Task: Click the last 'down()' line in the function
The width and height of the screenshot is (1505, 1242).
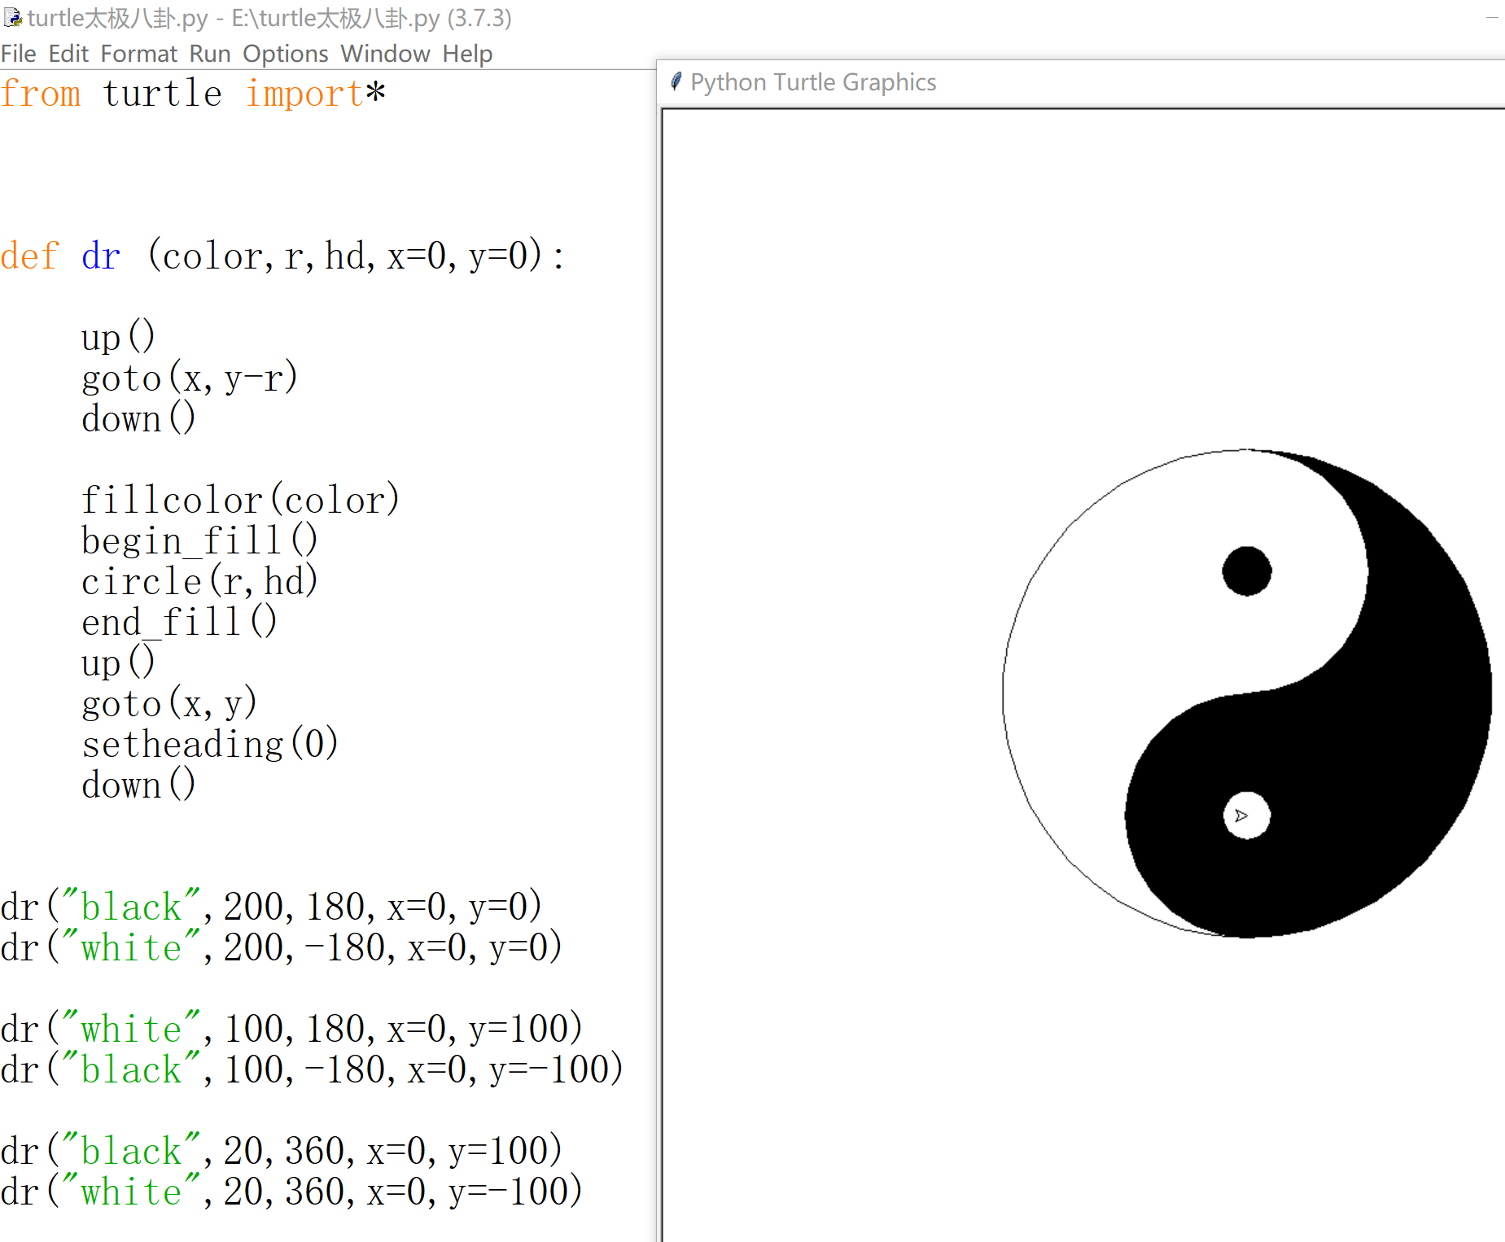Action: click(138, 785)
